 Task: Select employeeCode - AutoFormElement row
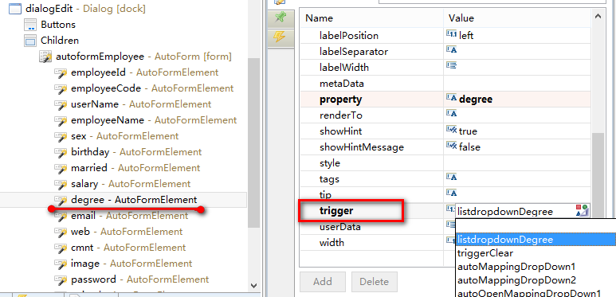click(x=152, y=88)
